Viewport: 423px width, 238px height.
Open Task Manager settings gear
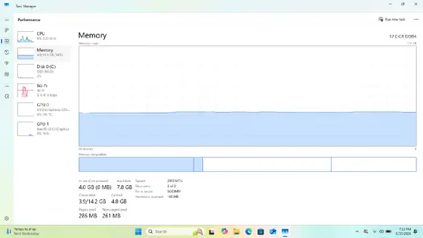coord(7,218)
